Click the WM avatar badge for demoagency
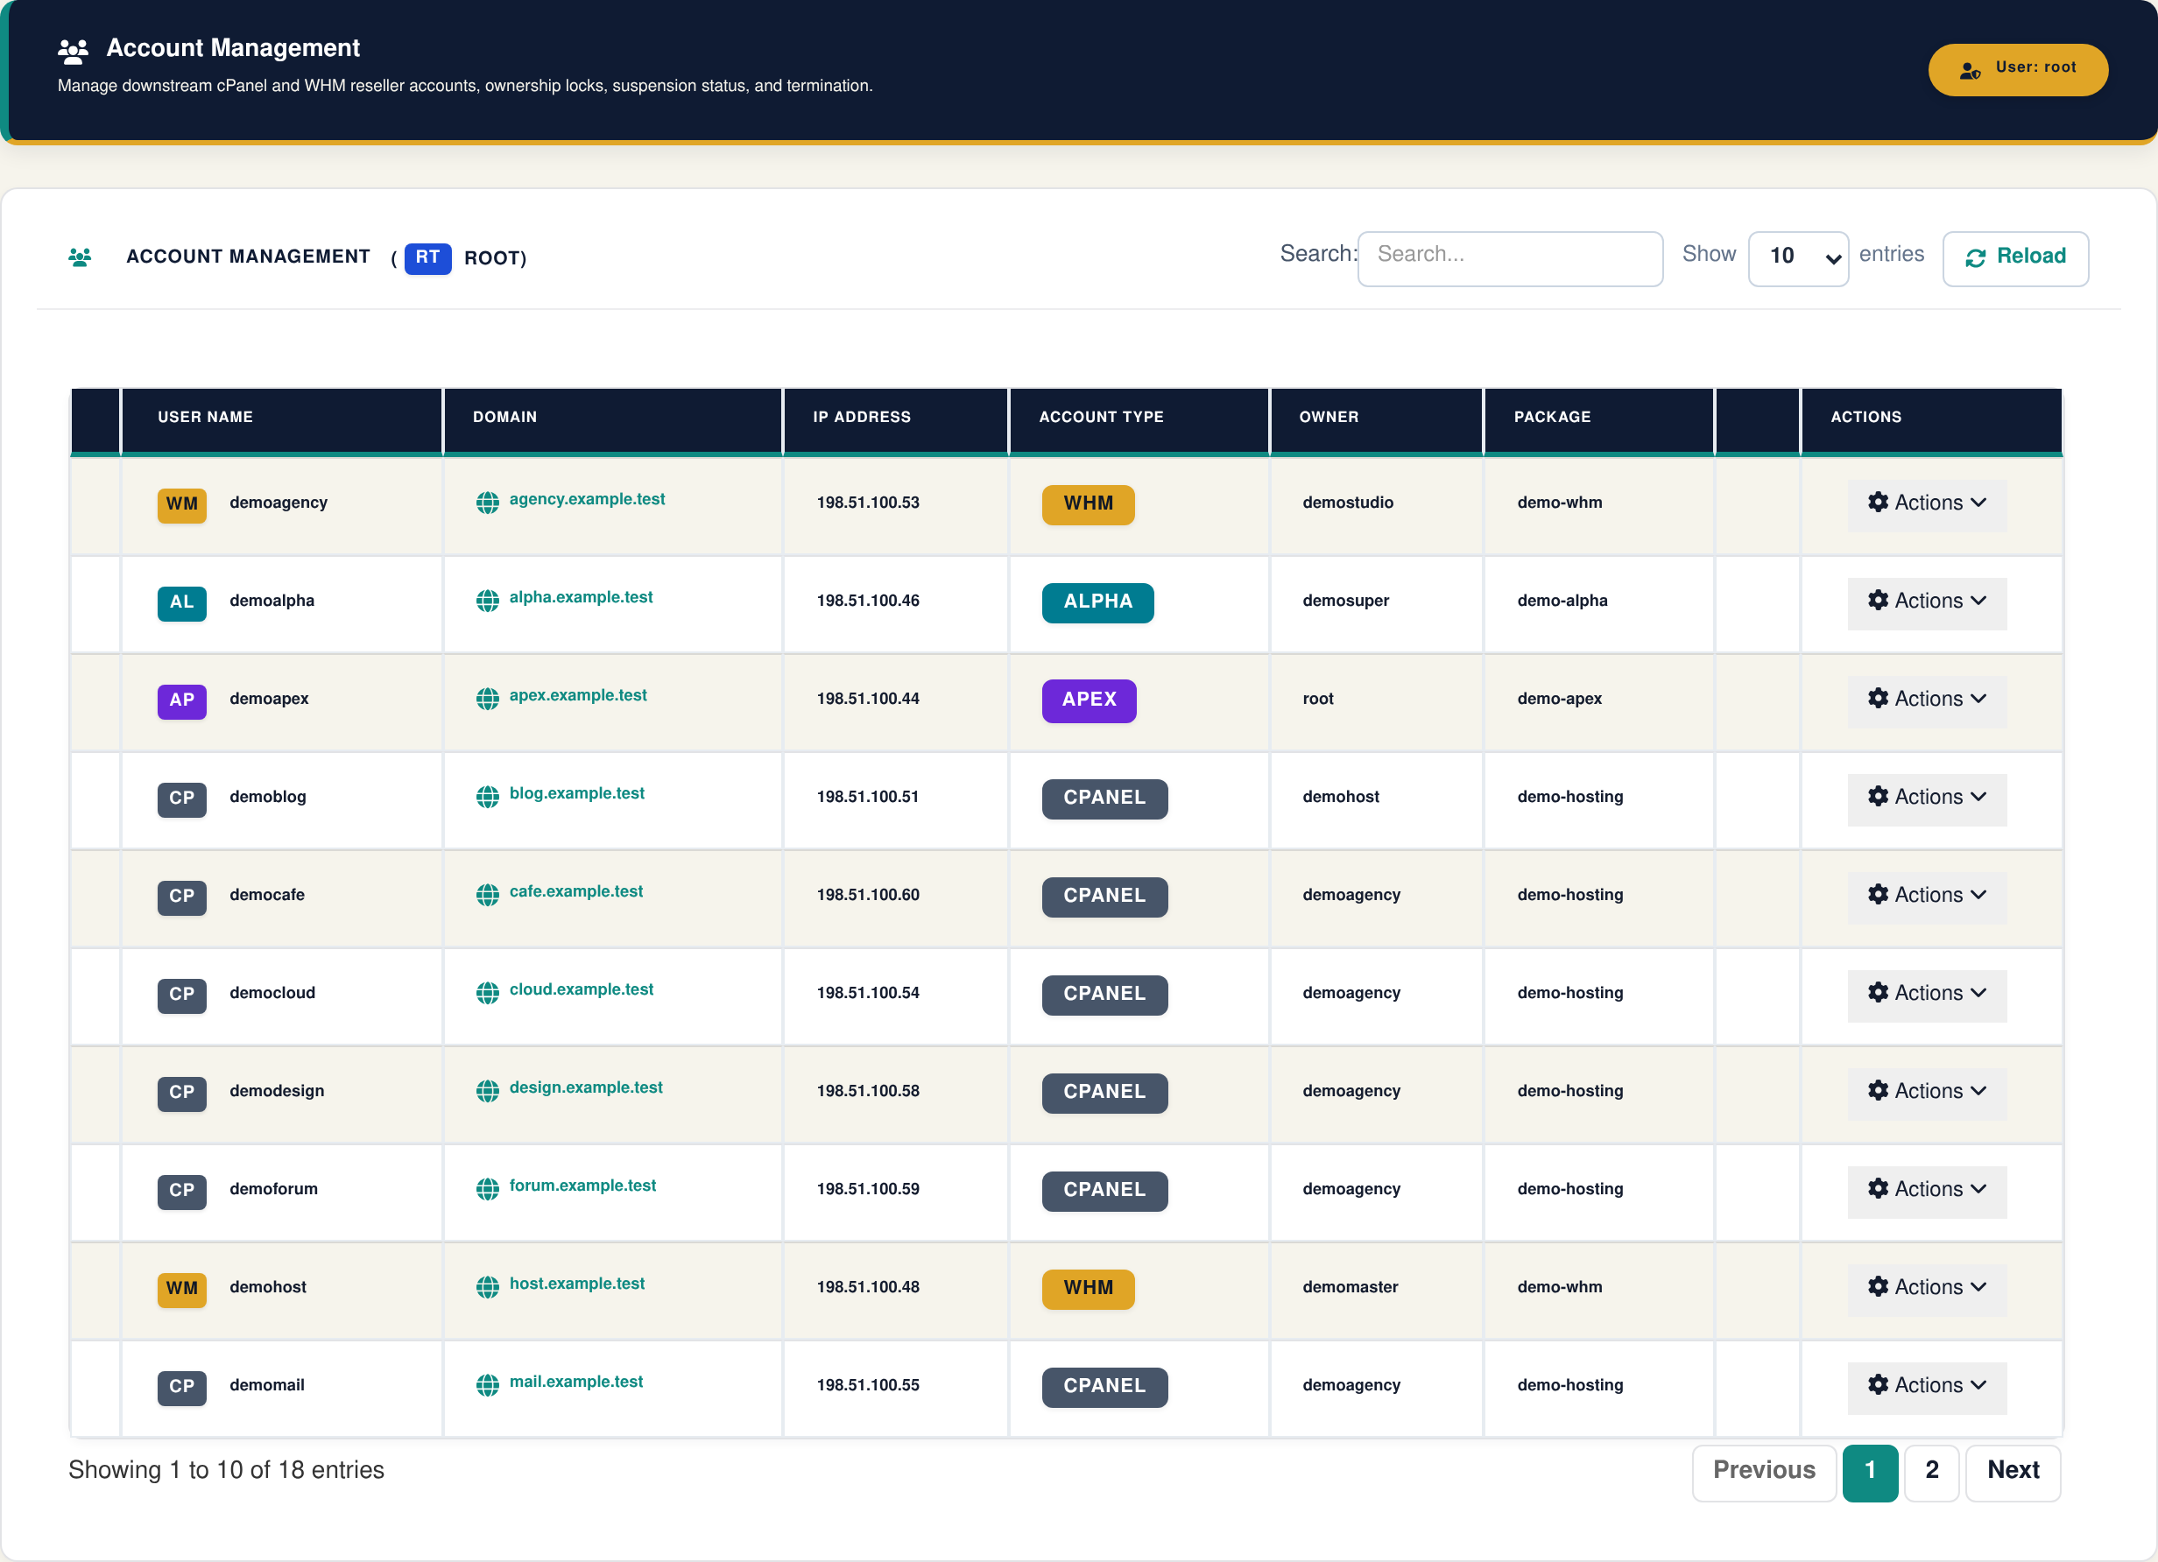The height and width of the screenshot is (1562, 2158). coord(182,504)
